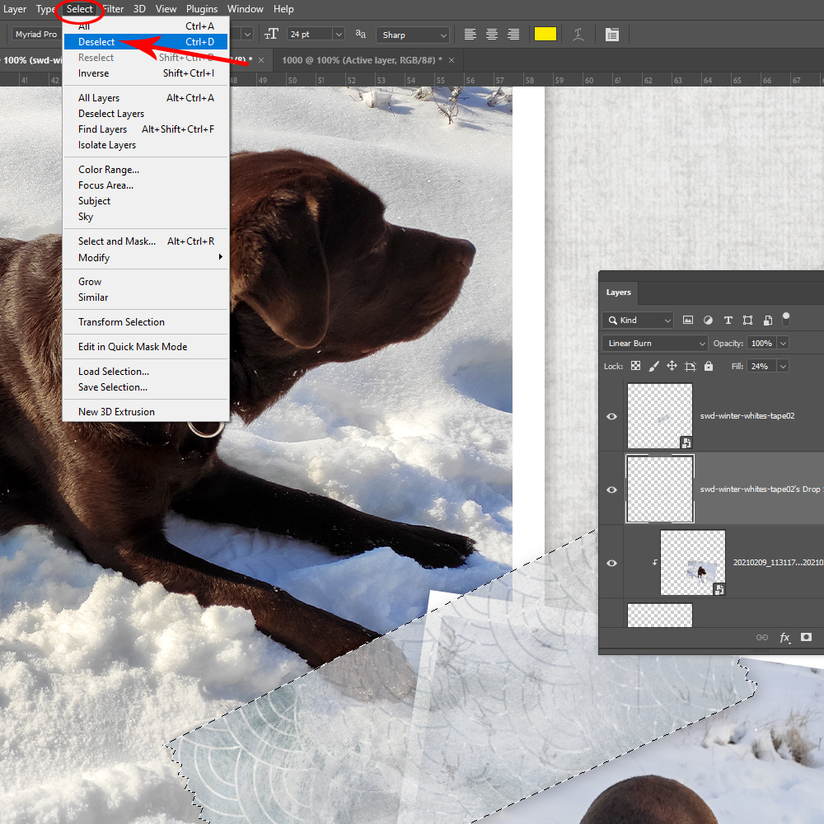Click the Fill 24% value field
The height and width of the screenshot is (824, 824).
click(761, 367)
